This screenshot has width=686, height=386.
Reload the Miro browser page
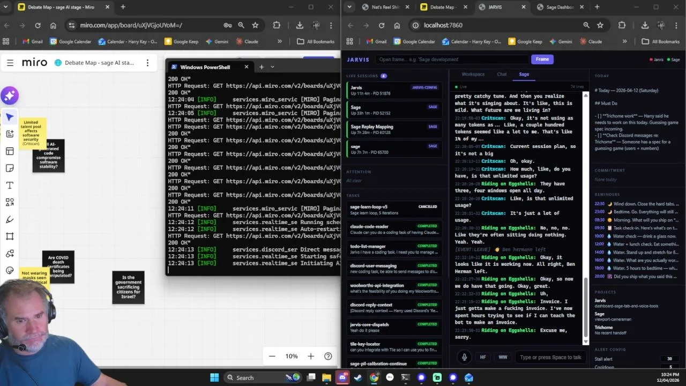click(x=38, y=25)
